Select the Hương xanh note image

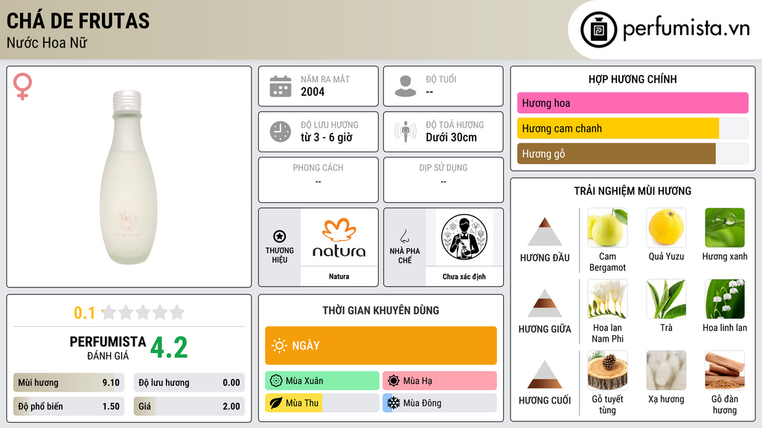725,227
